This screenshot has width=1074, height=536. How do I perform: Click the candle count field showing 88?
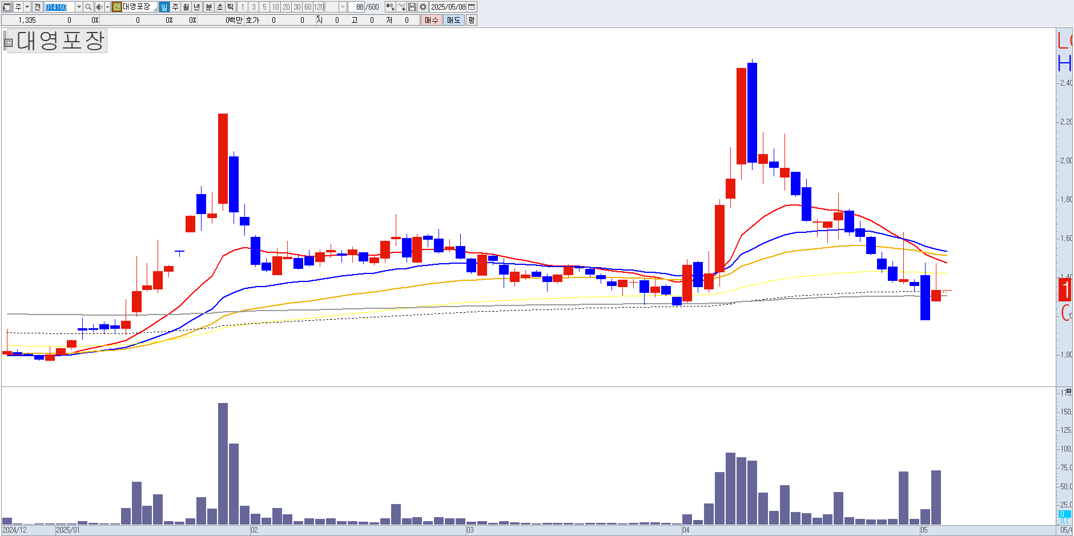[x=357, y=7]
